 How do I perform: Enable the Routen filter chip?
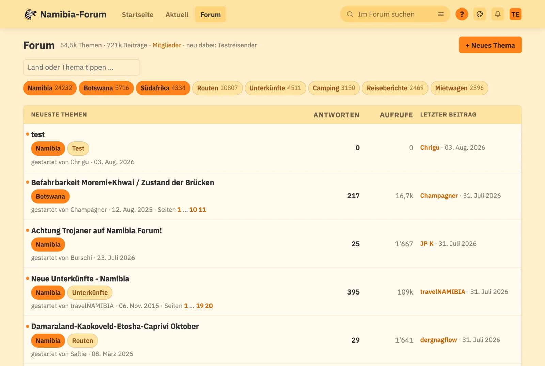point(217,88)
